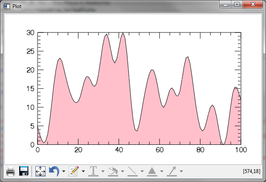
Task: Save the plot with the floppy disk icon
Action: click(x=24, y=171)
